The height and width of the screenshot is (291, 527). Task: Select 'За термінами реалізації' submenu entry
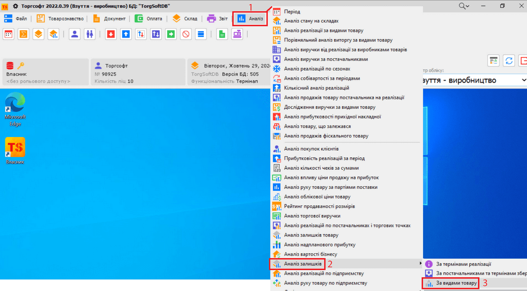coord(463,264)
